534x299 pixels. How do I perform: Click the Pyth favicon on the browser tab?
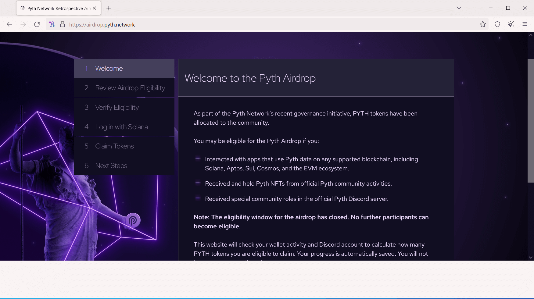coord(22,8)
